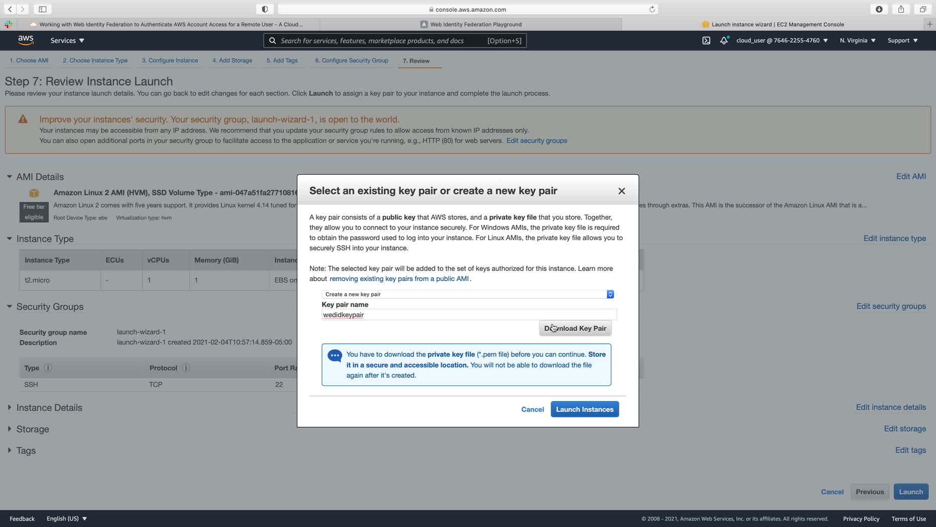Open the N. Virginia region dropdown
Viewport: 936px width, 527px height.
click(x=858, y=41)
